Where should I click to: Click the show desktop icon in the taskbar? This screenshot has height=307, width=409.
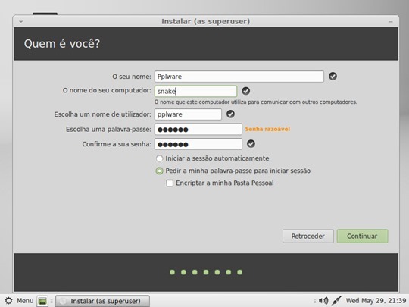pos(42,301)
